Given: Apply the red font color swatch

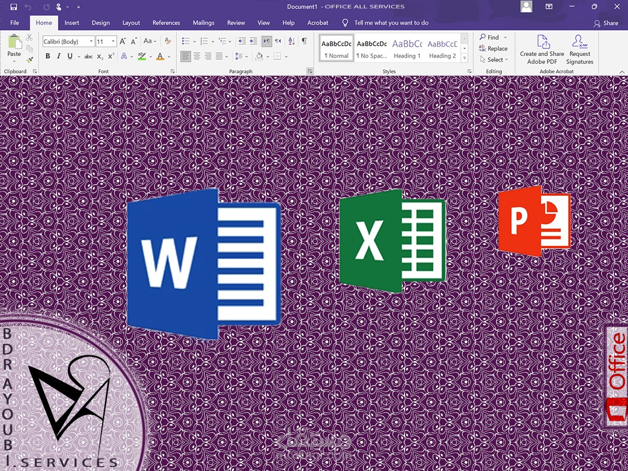Looking at the screenshot, I should (x=161, y=56).
